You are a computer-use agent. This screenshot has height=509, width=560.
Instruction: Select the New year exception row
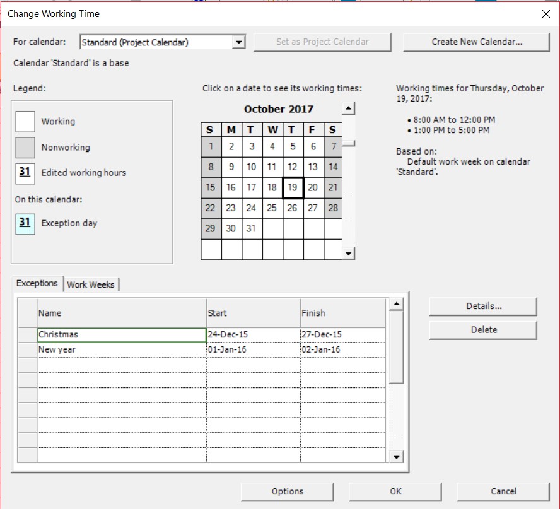tap(202, 350)
